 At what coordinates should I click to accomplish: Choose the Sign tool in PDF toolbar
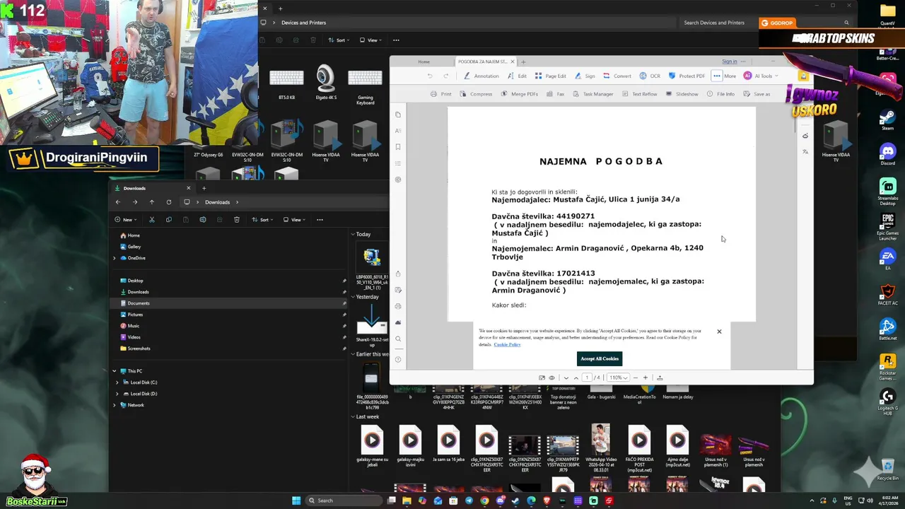(x=585, y=76)
